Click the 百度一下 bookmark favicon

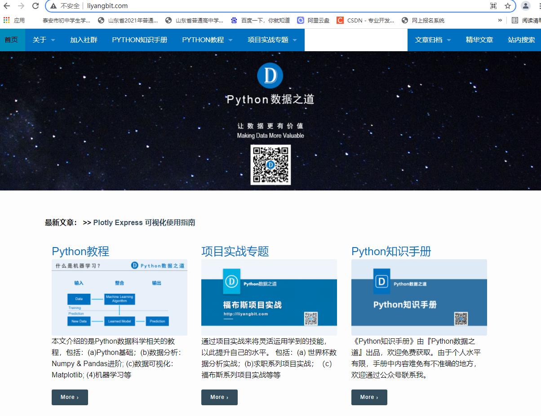pos(234,20)
